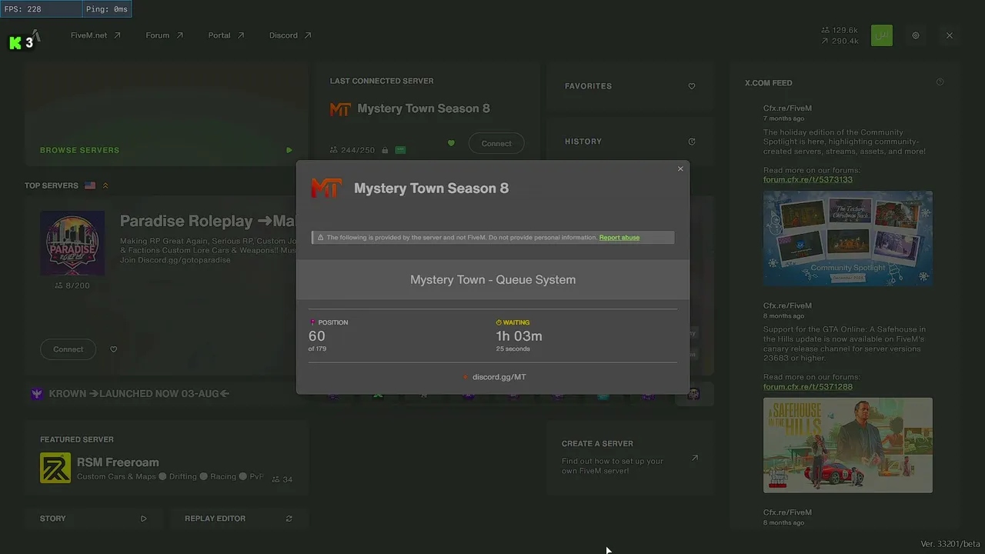The height and width of the screenshot is (554, 985).
Task: Click the Create a Server arrow icon
Action: coord(695,458)
